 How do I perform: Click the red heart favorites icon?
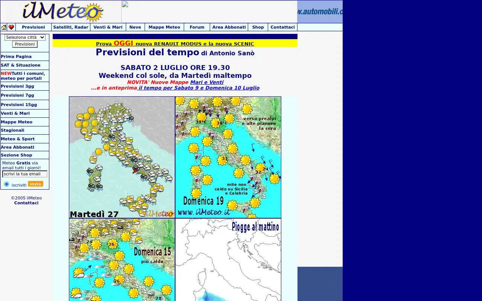(11, 27)
